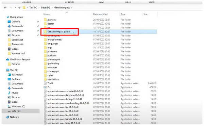The image size is (204, 126).
Task: Select the bearer folder icon
Action: tap(45, 24)
